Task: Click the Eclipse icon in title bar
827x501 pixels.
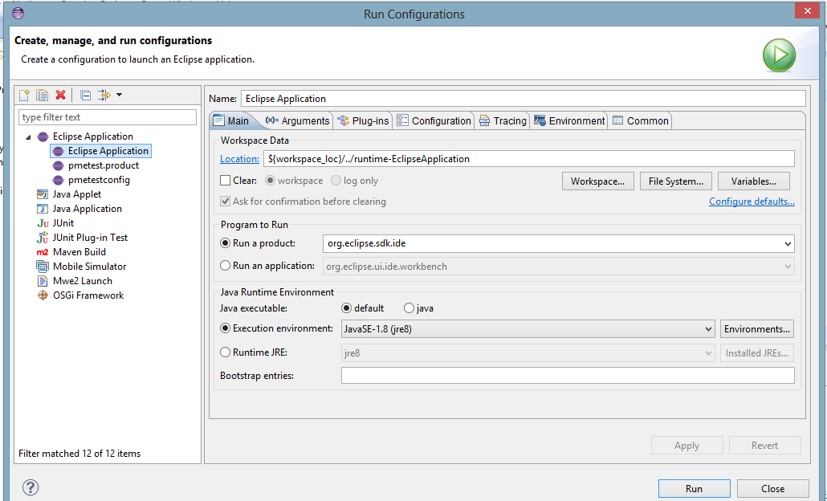Action: click(x=18, y=13)
